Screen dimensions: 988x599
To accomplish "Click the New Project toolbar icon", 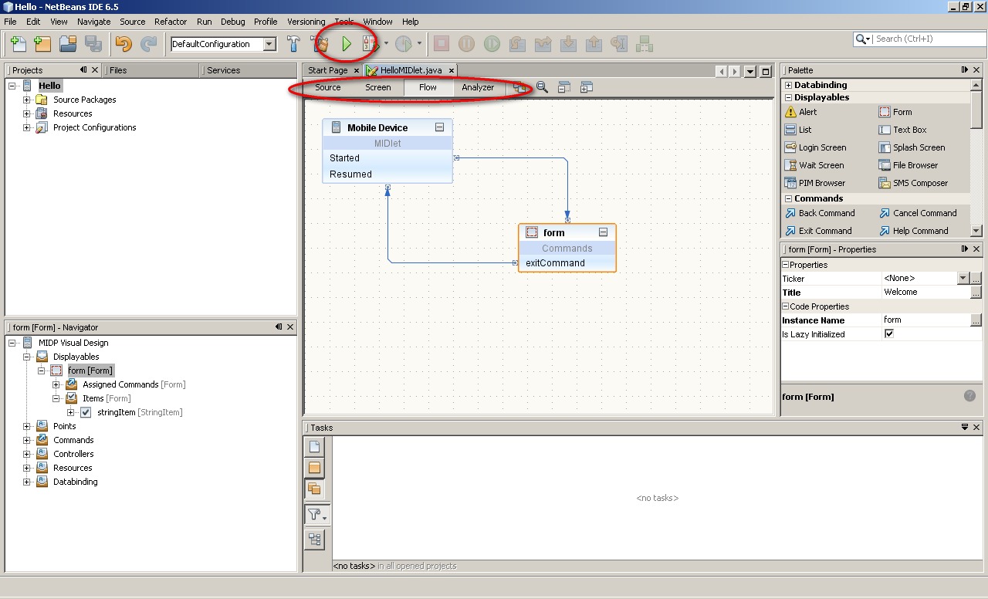I will [x=42, y=44].
